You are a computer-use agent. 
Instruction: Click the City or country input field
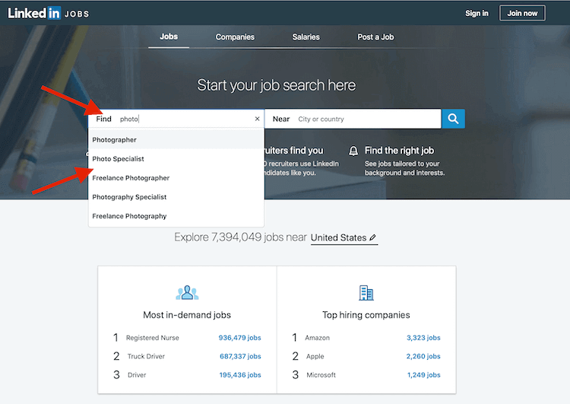[365, 119]
